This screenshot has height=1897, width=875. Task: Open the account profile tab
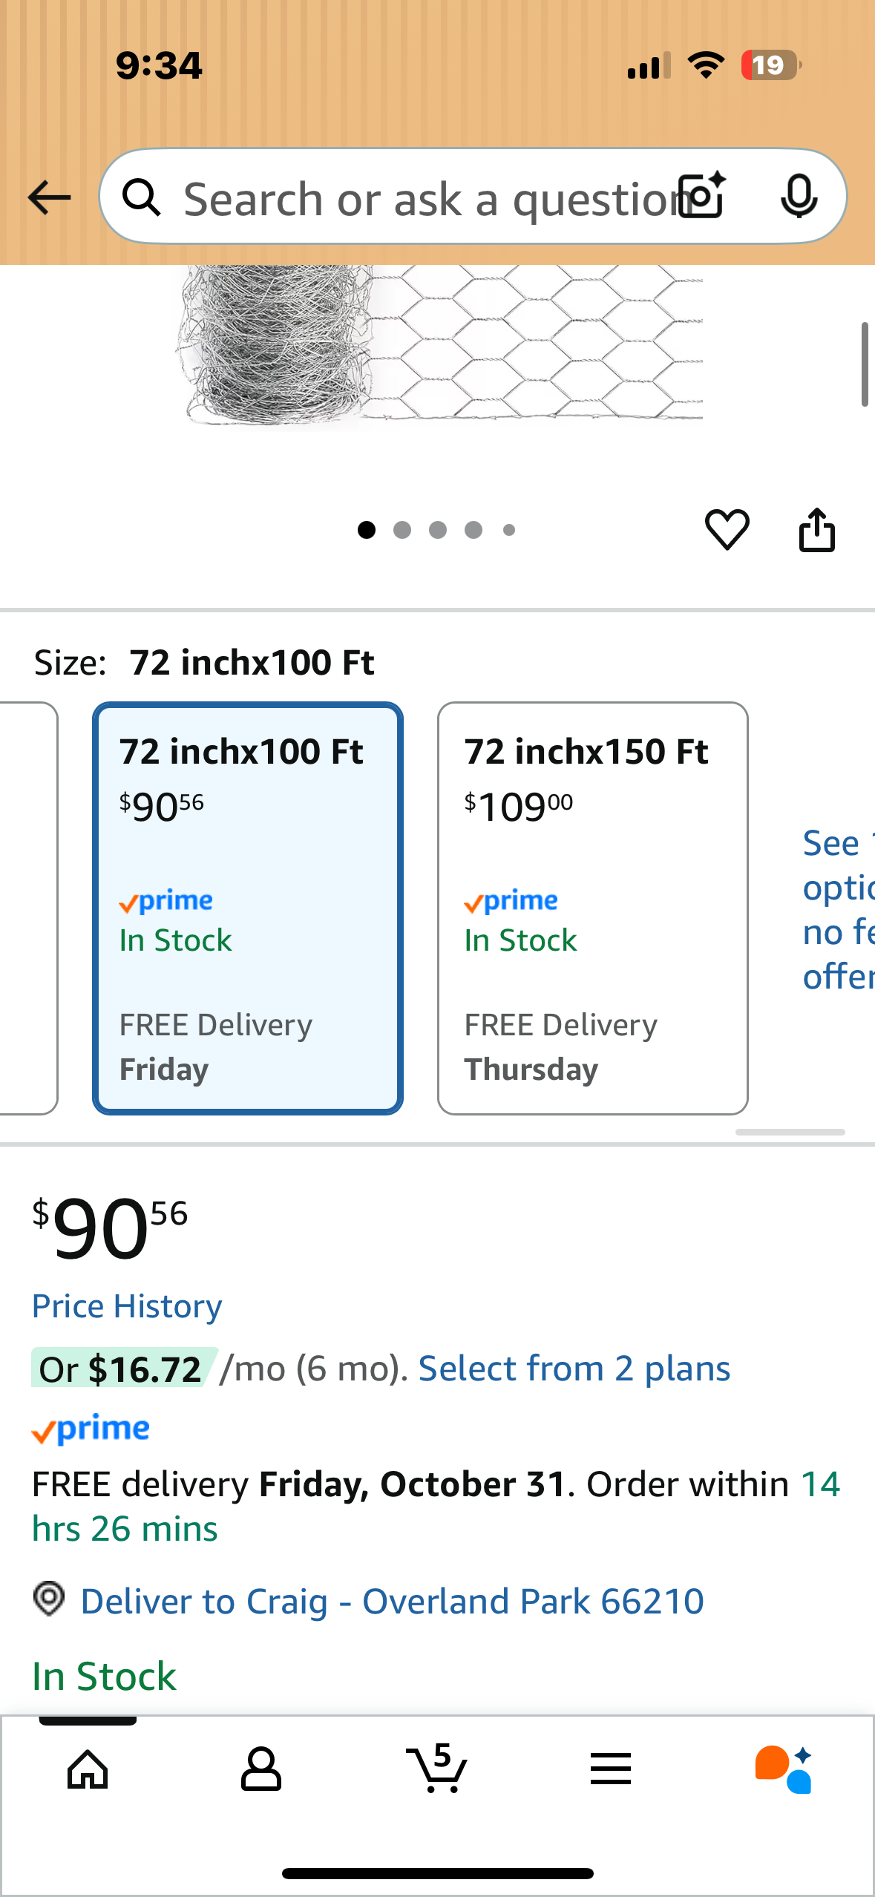[261, 1769]
